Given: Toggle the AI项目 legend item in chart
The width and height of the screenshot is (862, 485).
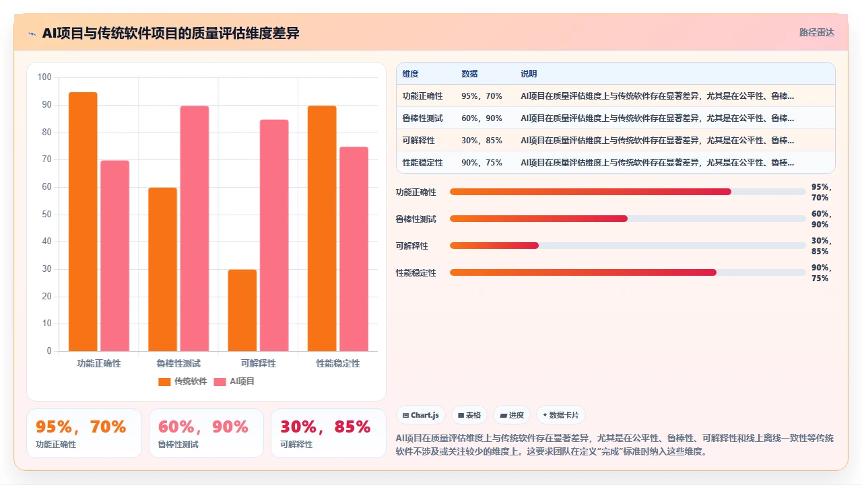Looking at the screenshot, I should pos(234,381).
